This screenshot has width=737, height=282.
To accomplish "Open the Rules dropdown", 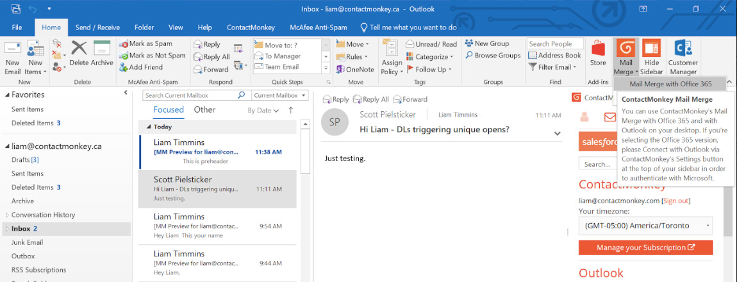I will [352, 57].
